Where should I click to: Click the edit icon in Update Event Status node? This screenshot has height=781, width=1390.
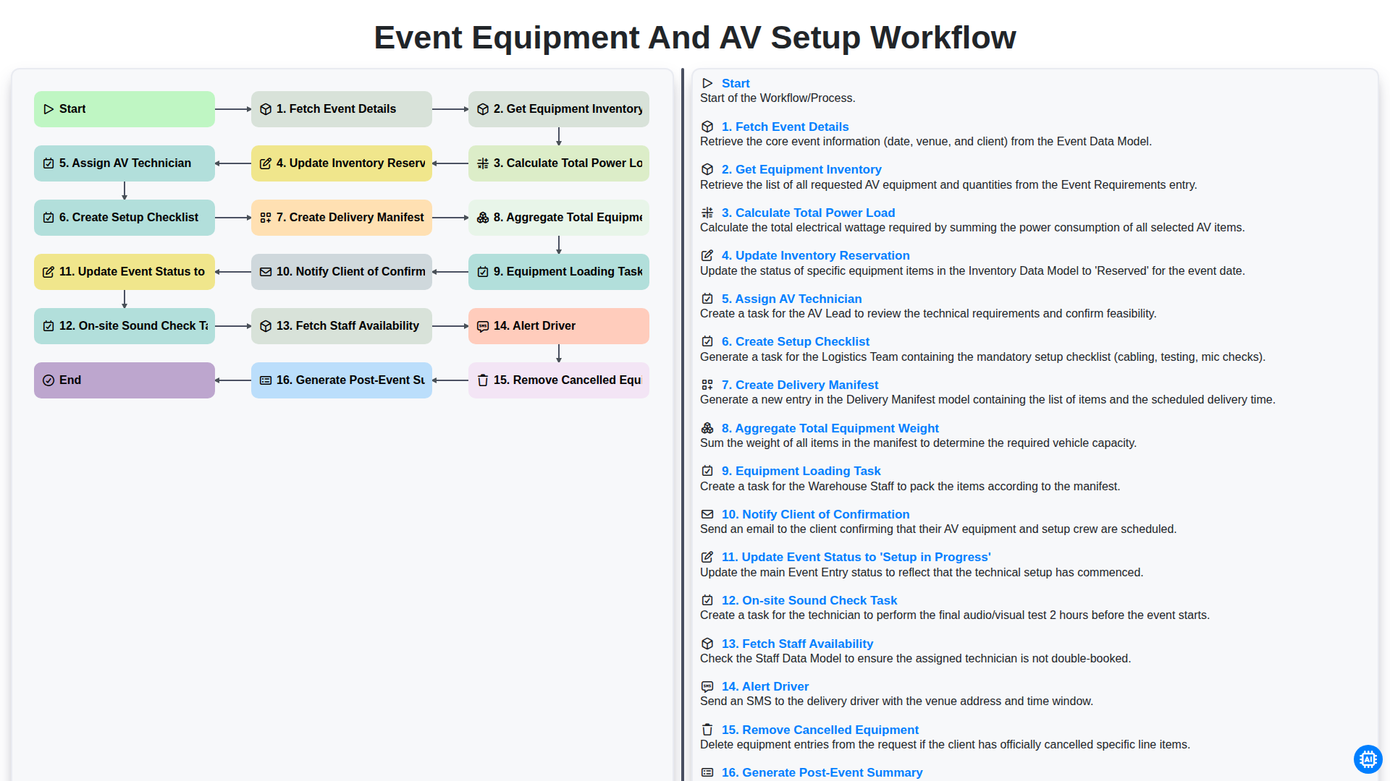[x=49, y=272]
